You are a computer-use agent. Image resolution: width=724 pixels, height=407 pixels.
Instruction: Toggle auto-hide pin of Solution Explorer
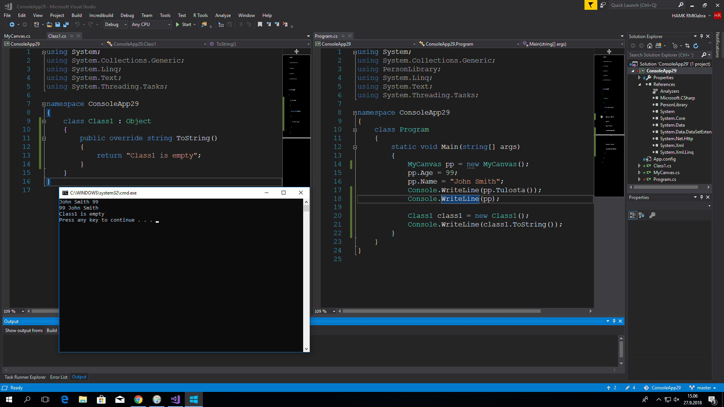[701, 37]
